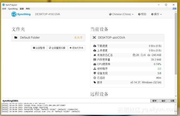Pause all folders with 全部暂停
Image resolution: width=180 pixels, height=116 pixels.
pos(39,48)
